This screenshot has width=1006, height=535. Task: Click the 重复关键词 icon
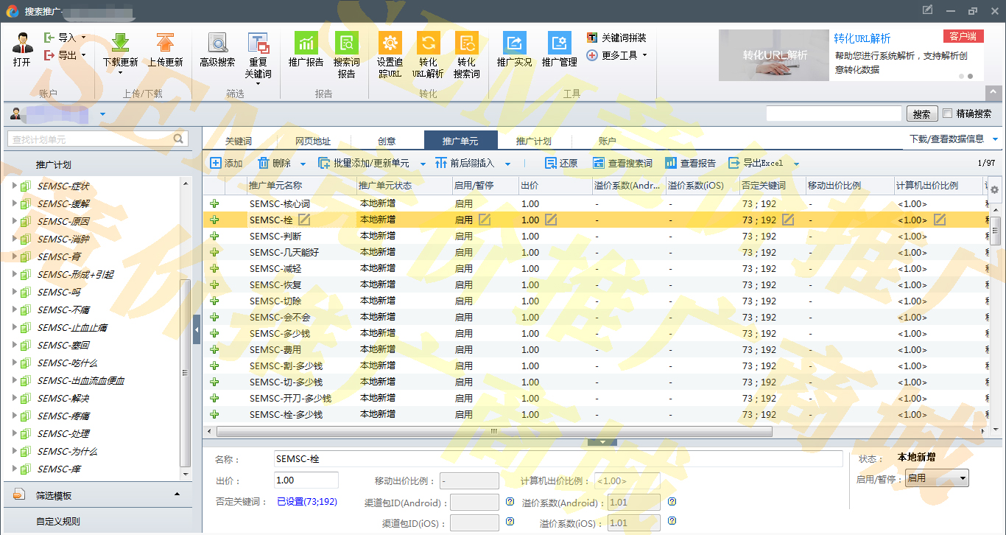pyautogui.click(x=258, y=42)
